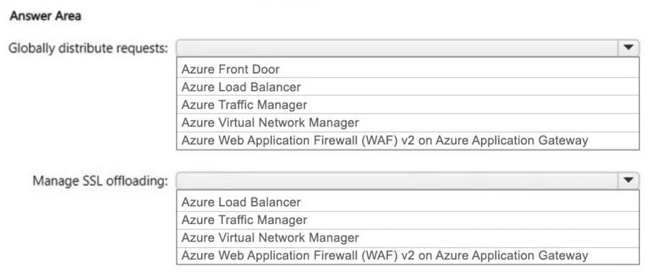Pick the final entry in Globally distribute list
Viewport: 648px width, 273px height.
(408, 141)
